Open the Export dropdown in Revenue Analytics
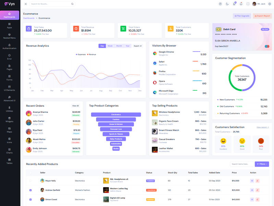The width and height of the screenshot is (274, 206). click(138, 46)
